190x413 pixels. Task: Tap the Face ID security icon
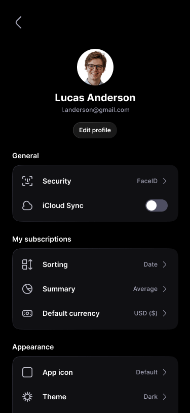[x=27, y=181]
